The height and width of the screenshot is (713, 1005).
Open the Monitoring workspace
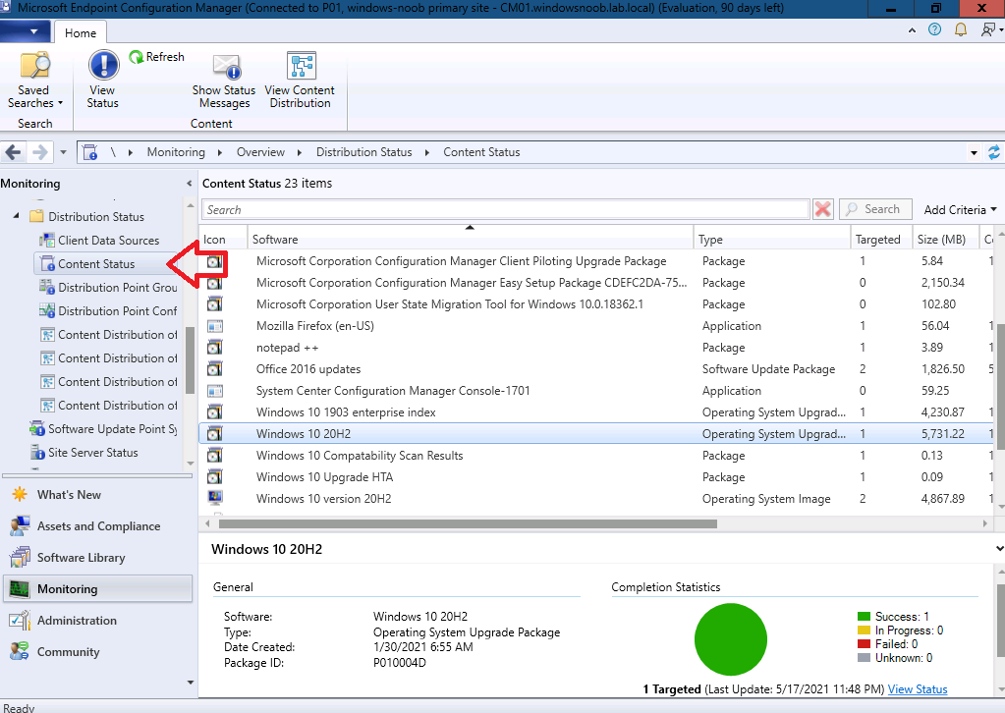(x=98, y=588)
